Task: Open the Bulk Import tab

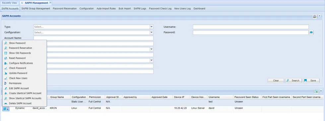Action: [x=125, y=9]
